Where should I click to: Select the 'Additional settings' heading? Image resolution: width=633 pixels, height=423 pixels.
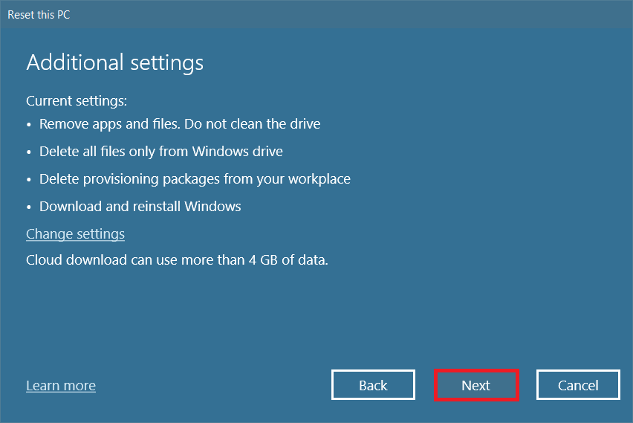(115, 63)
